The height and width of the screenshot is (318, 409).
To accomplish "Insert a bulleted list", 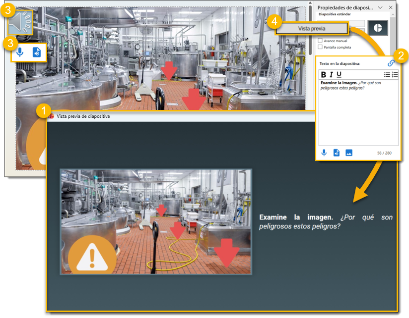I will pyautogui.click(x=387, y=74).
